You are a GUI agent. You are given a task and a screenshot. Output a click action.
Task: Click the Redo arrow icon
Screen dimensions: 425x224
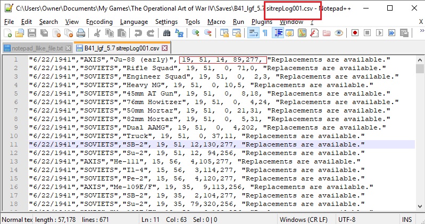(x=150, y=33)
